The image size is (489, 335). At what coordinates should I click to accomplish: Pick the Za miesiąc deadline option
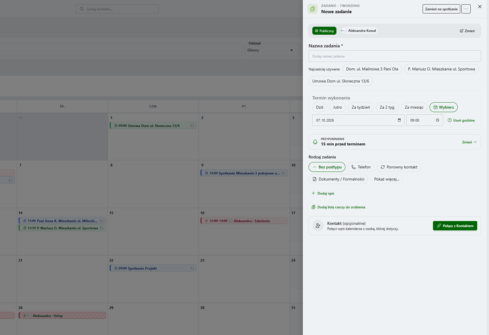pos(414,107)
